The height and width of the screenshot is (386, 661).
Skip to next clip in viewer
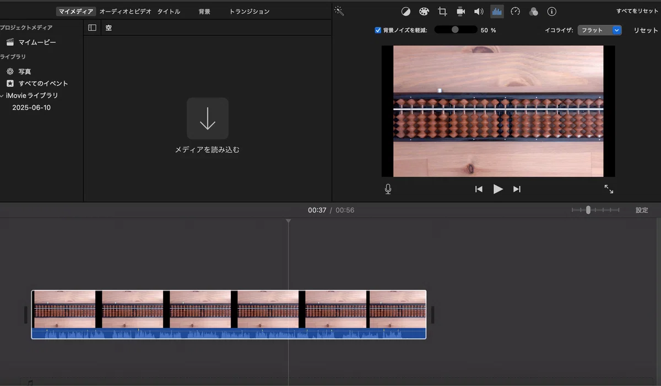pyautogui.click(x=517, y=189)
